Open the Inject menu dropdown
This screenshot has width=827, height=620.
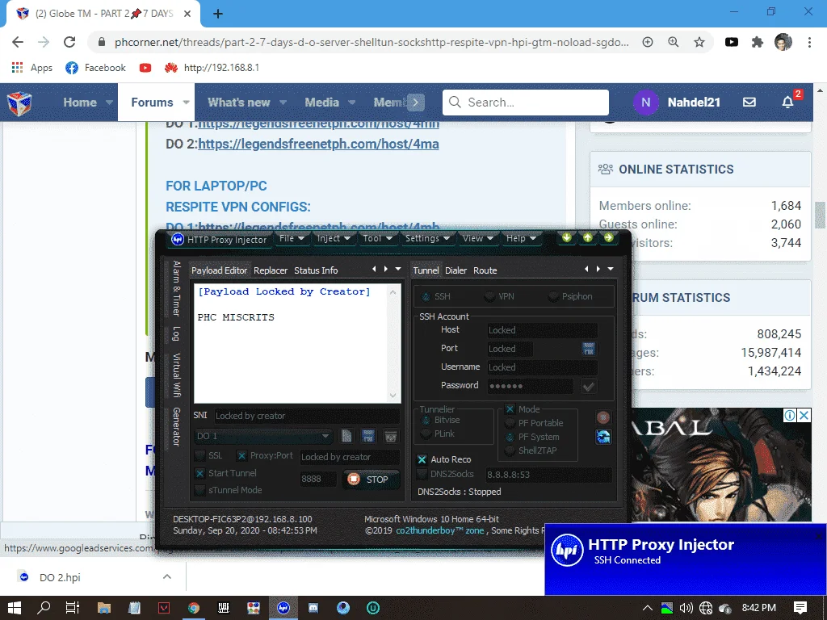click(x=334, y=238)
